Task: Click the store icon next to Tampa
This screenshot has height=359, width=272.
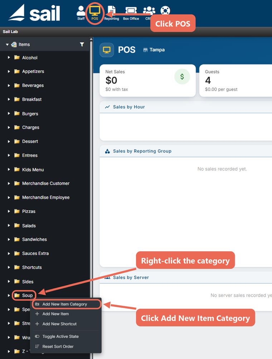Action: point(145,50)
